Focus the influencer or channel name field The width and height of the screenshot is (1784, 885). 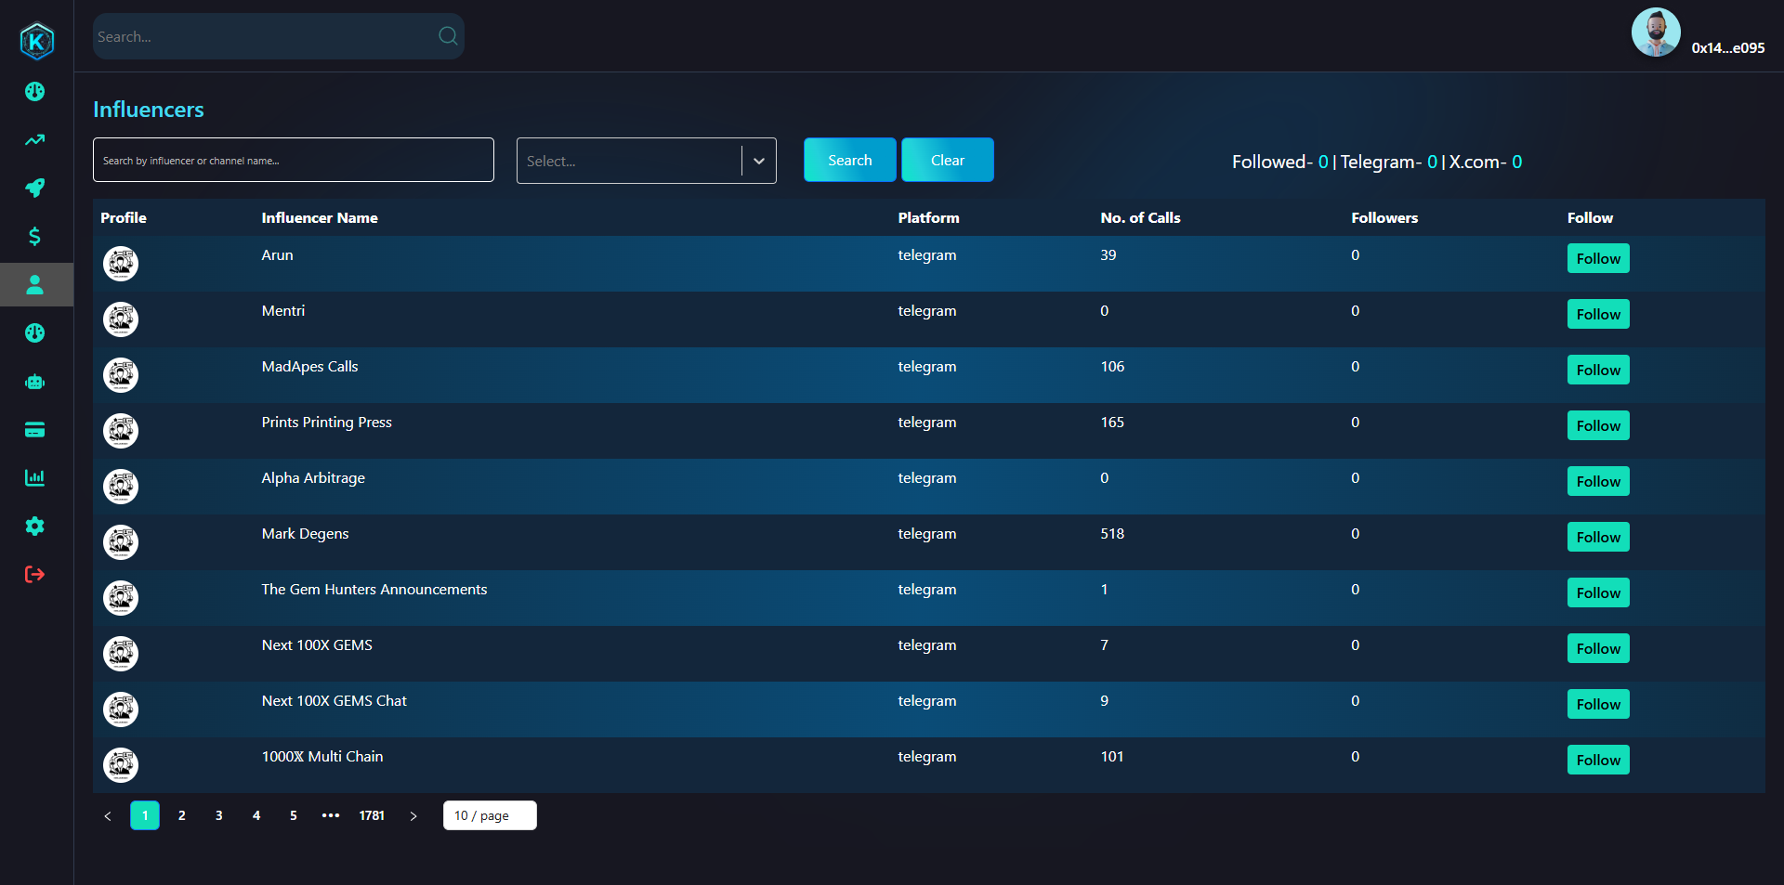[x=293, y=160]
